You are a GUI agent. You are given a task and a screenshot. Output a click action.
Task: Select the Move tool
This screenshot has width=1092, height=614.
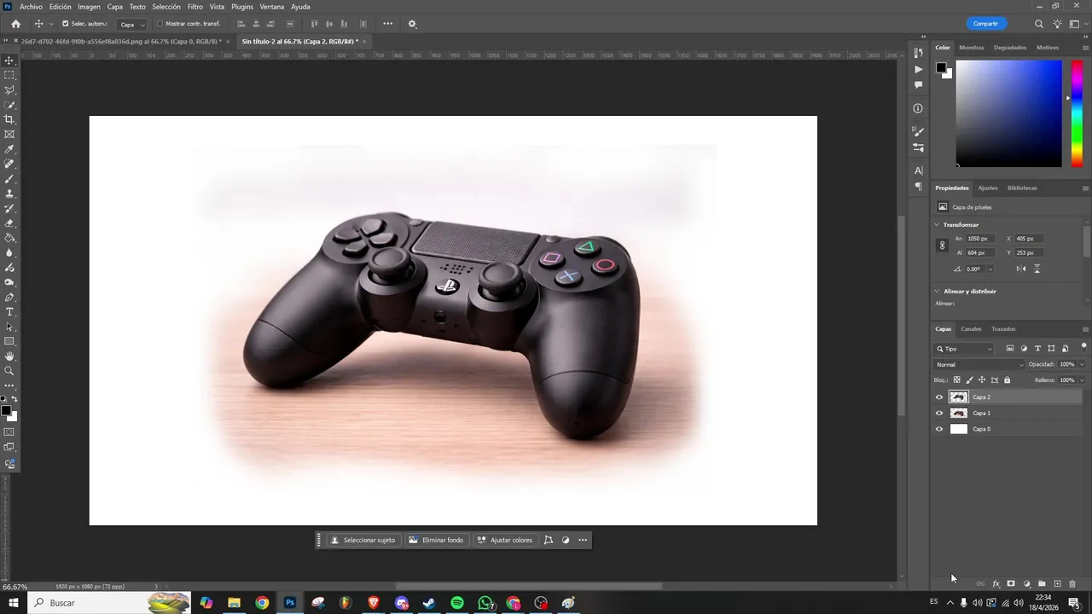pyautogui.click(x=9, y=61)
